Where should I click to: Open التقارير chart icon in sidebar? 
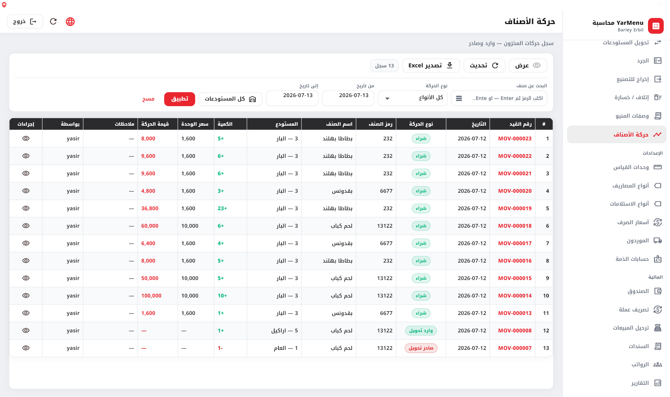pyautogui.click(x=658, y=383)
